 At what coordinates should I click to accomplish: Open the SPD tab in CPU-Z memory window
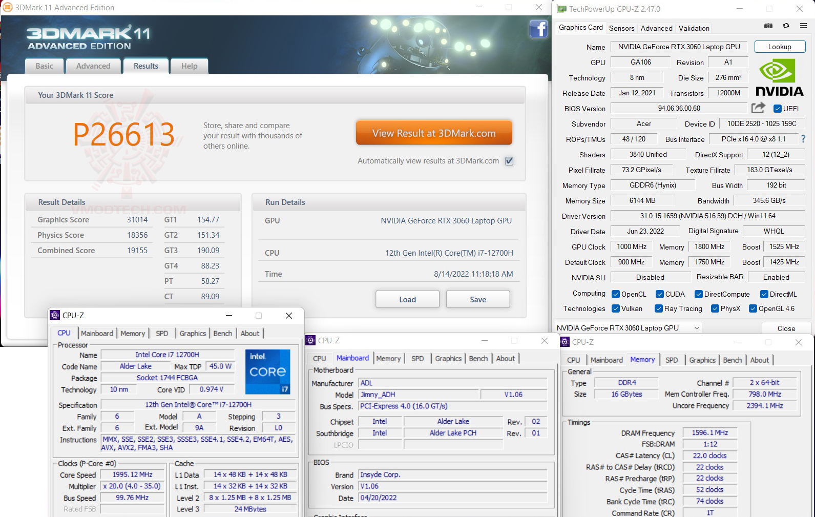(672, 360)
